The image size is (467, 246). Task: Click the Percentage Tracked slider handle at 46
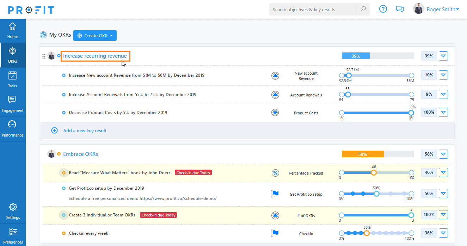coord(374,172)
